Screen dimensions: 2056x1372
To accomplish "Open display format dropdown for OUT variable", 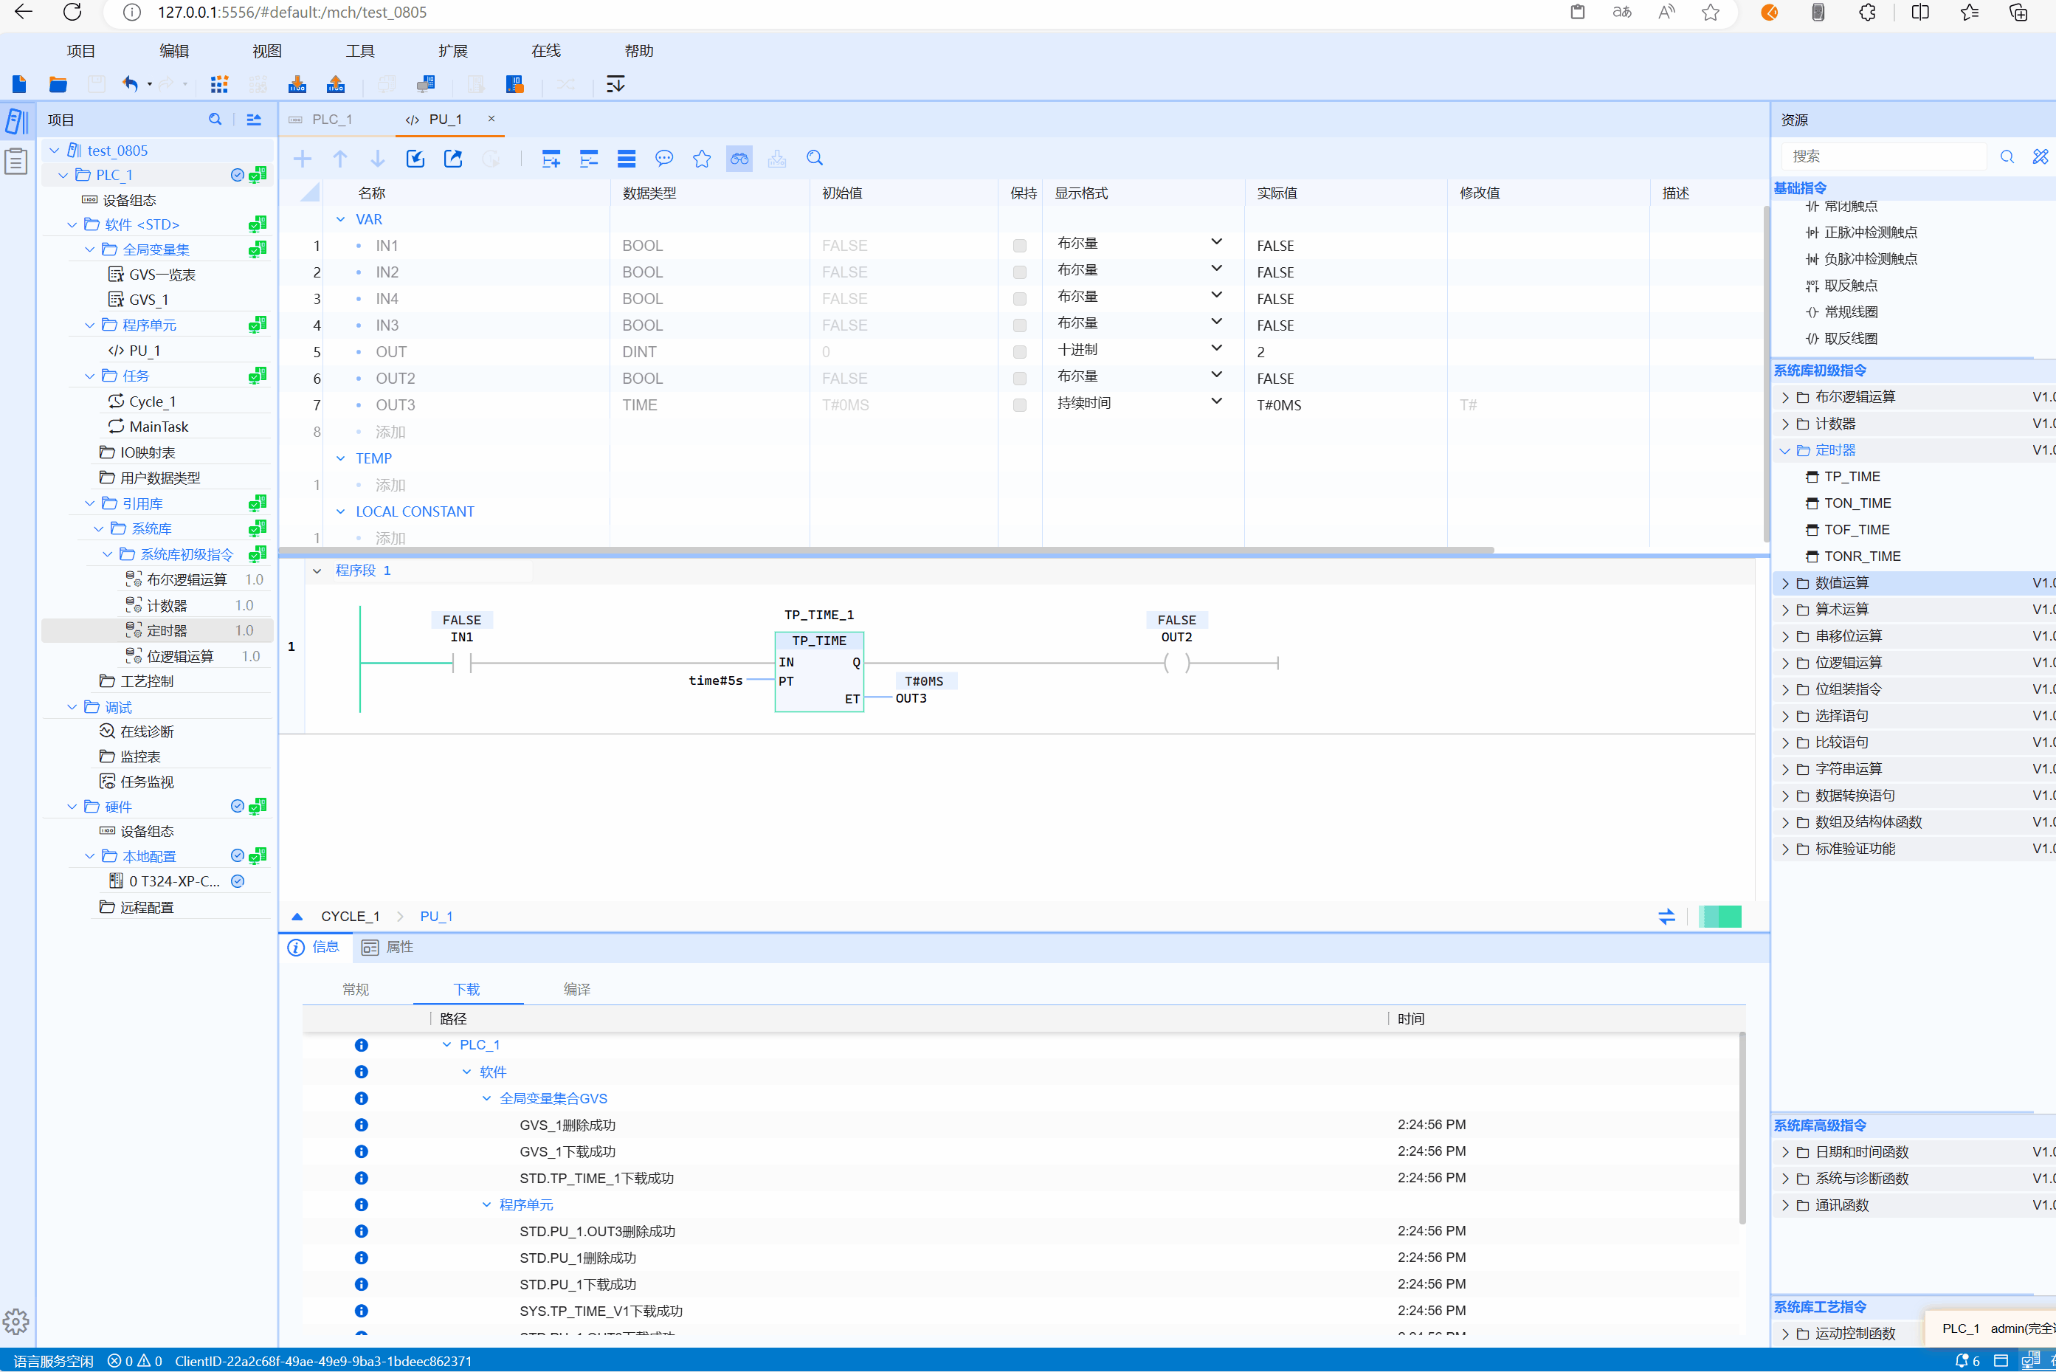I will [1216, 348].
